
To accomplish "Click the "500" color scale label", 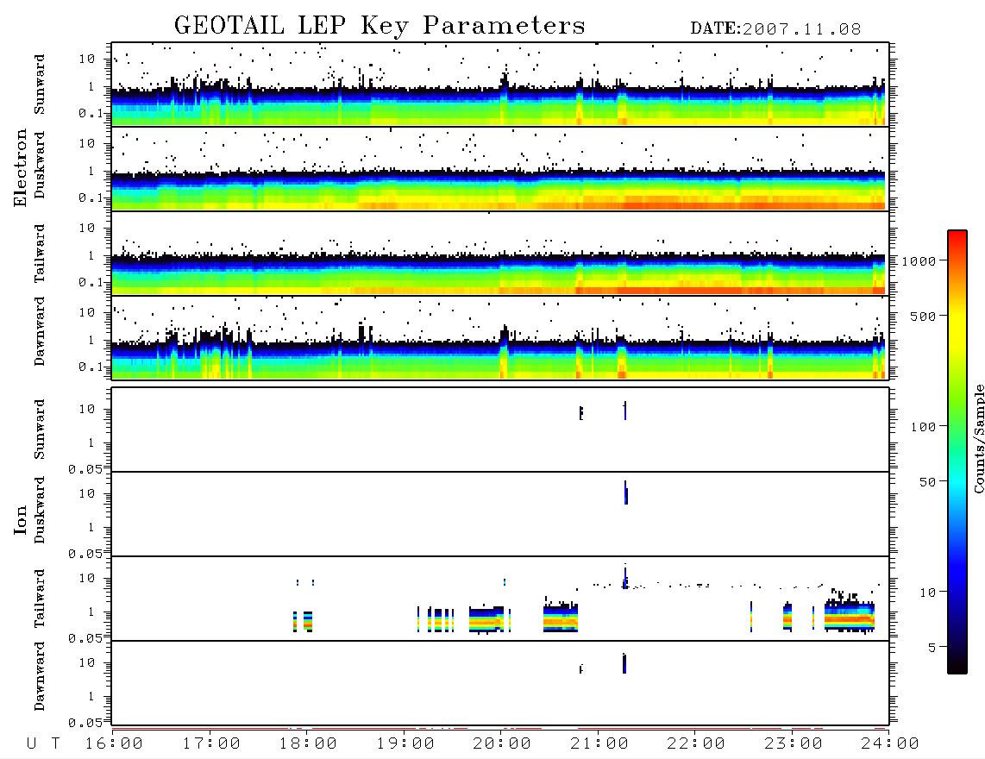I will (x=923, y=317).
